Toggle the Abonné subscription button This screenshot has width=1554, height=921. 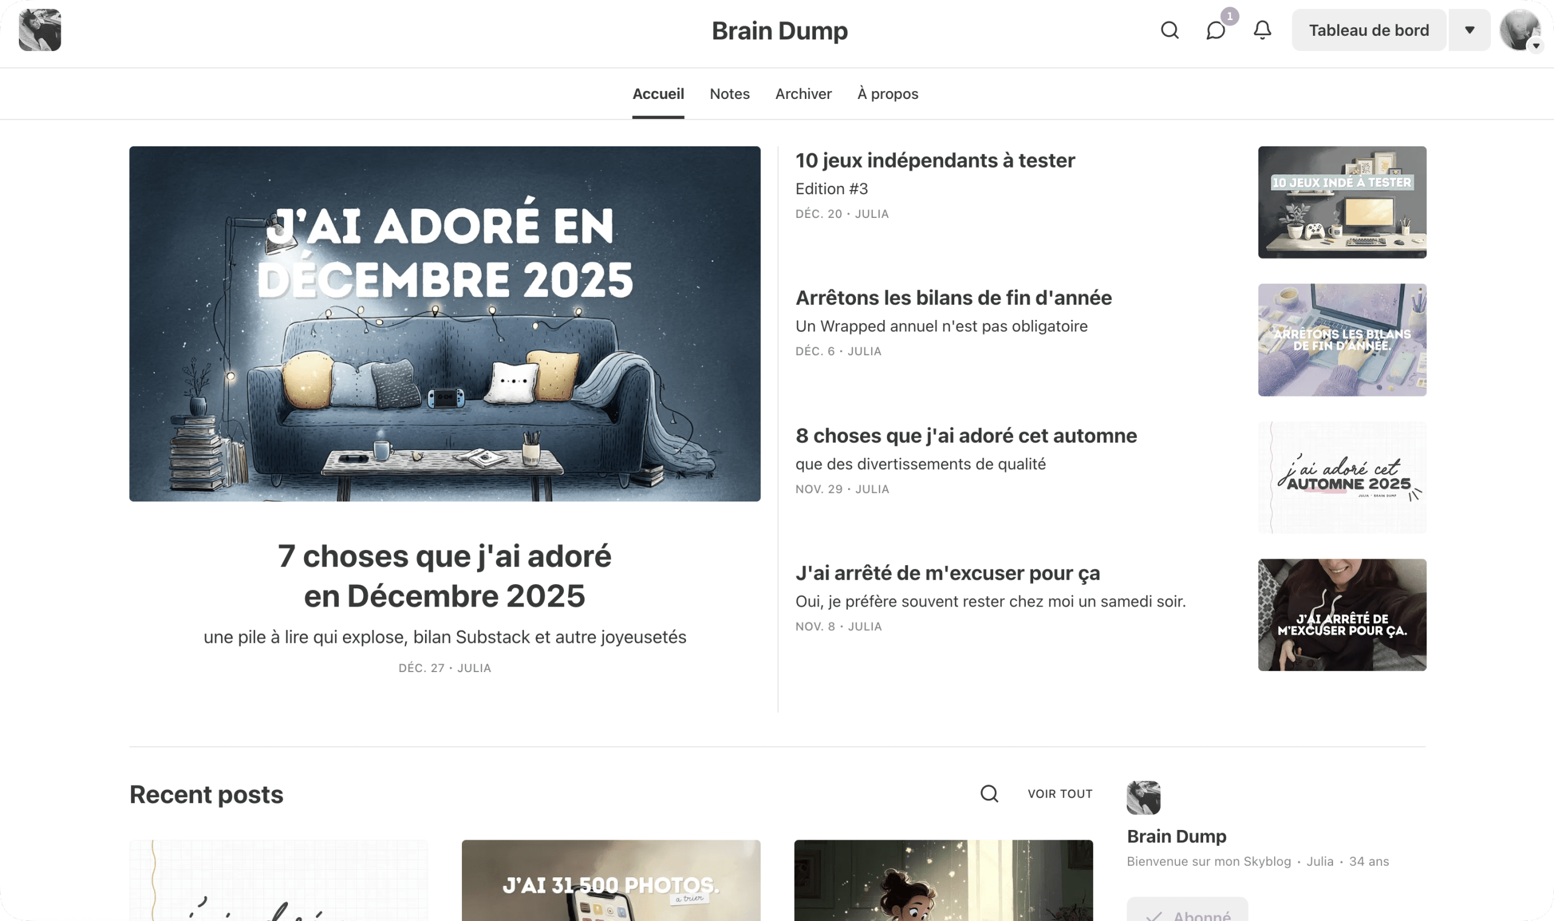[x=1187, y=911]
